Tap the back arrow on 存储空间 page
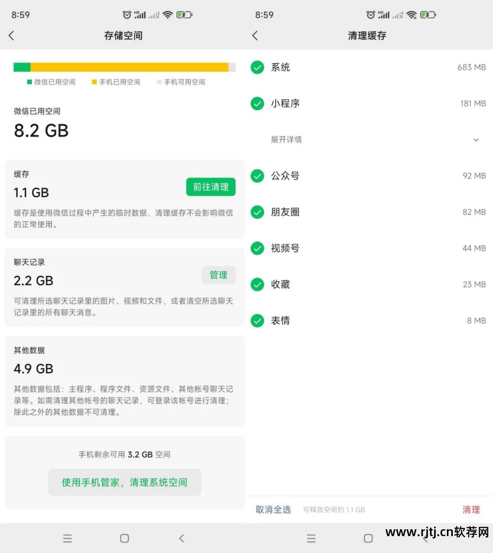The height and width of the screenshot is (553, 493). (x=11, y=36)
